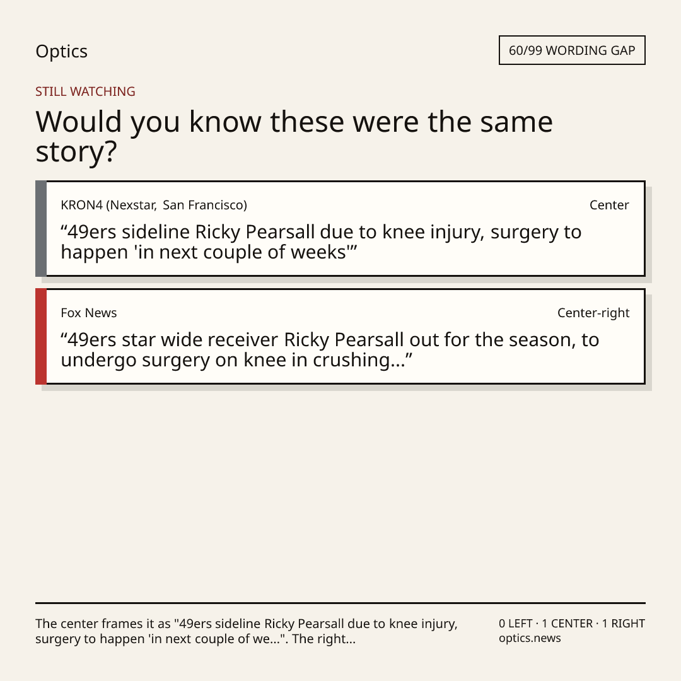Click the Optics logo text

pos(61,51)
